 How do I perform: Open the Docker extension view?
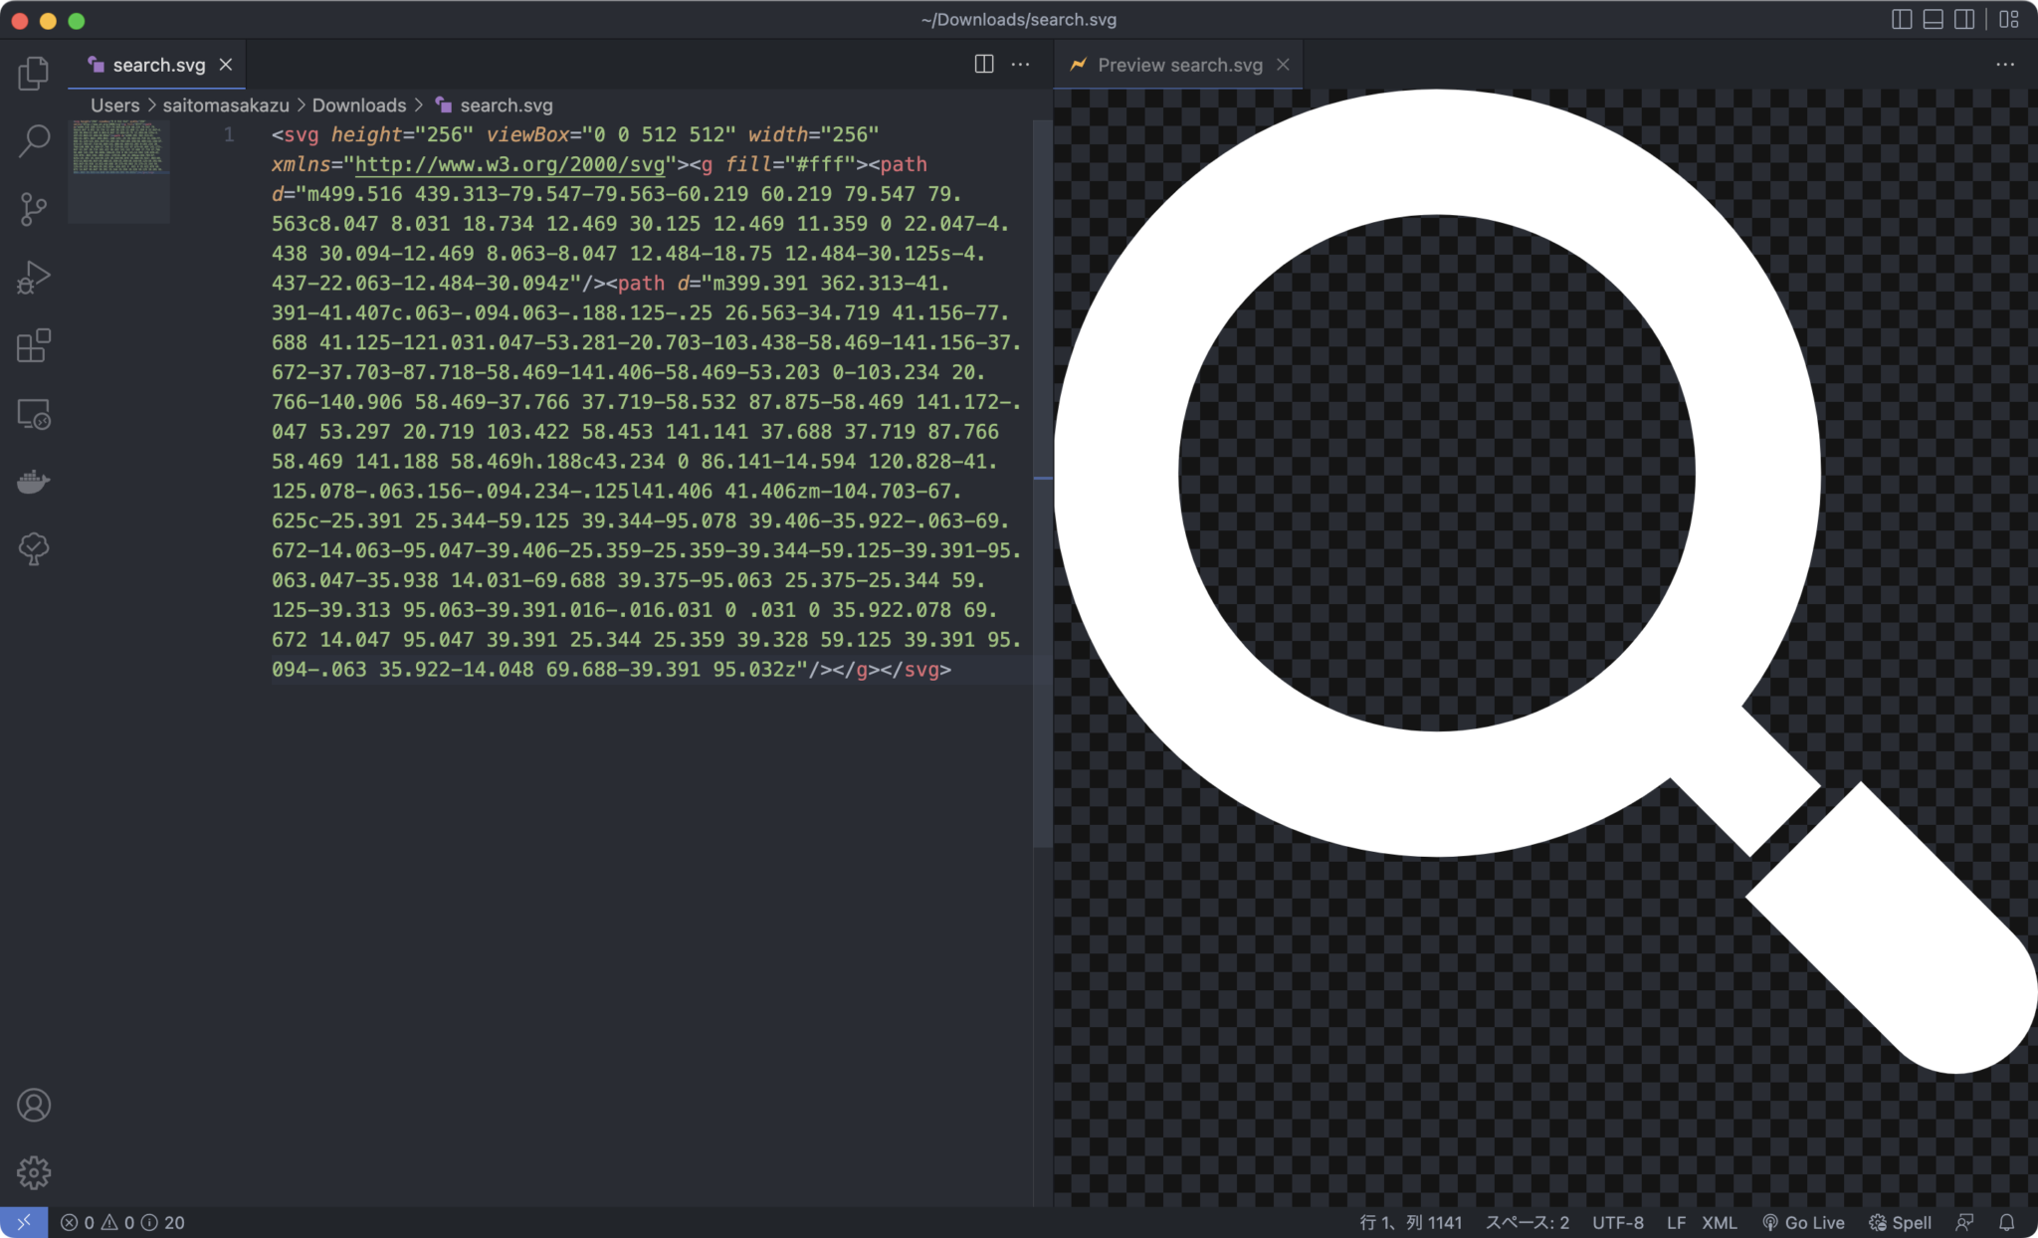point(33,482)
